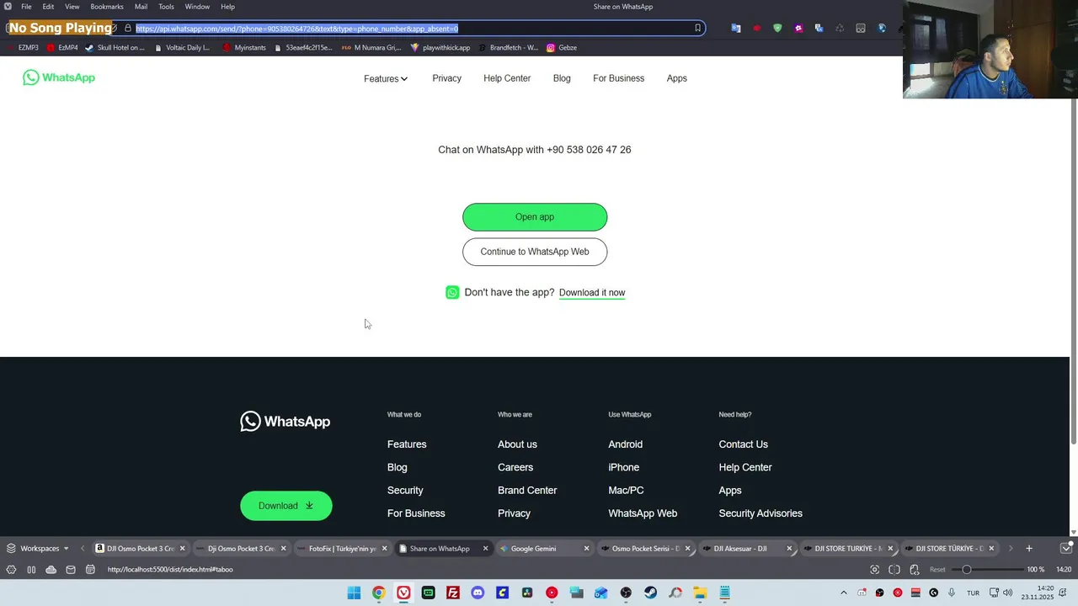Open Help Center in the top navigation
1078x606 pixels.
pyautogui.click(x=507, y=78)
